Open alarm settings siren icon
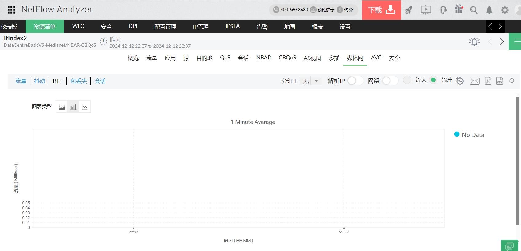The image size is (521, 251). coord(474,42)
